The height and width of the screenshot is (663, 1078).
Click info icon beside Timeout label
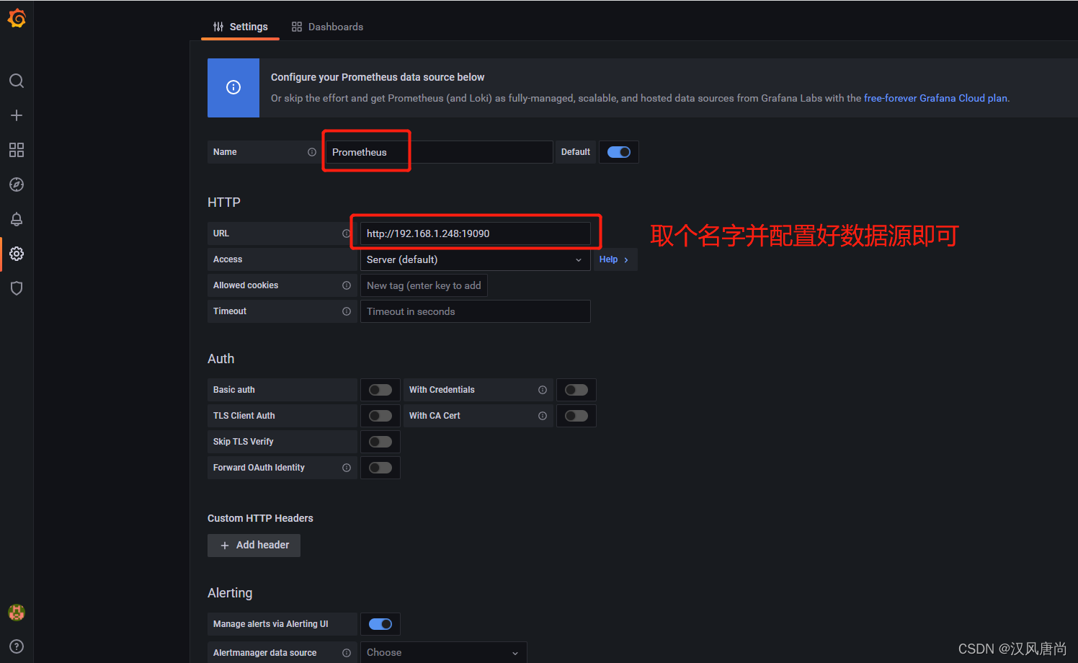[347, 311]
